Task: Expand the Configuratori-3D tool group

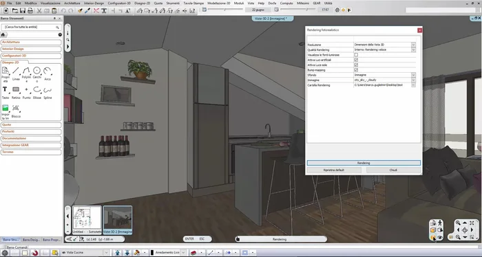Action: coord(31,56)
